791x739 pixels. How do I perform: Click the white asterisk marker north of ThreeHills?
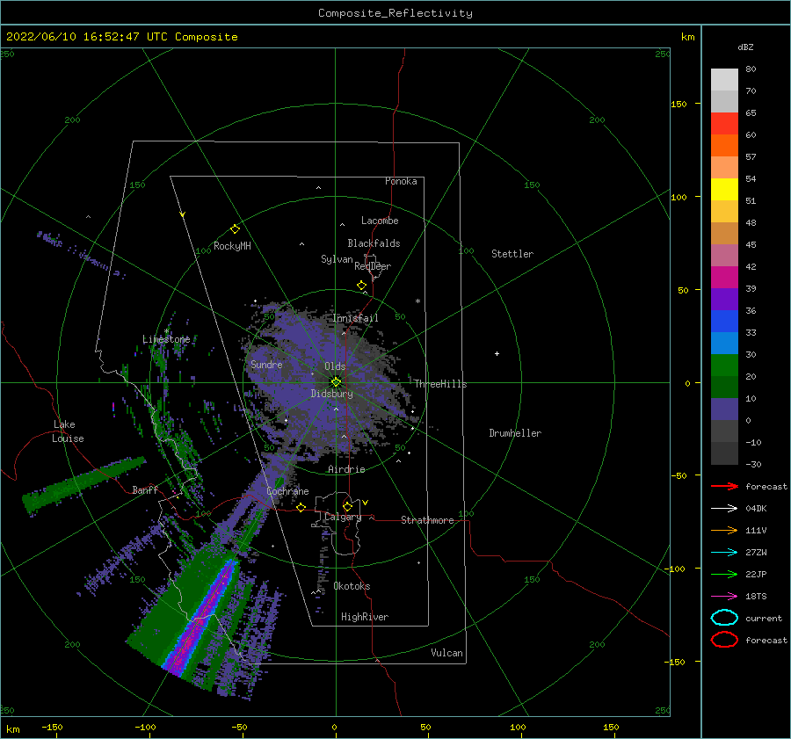[417, 301]
